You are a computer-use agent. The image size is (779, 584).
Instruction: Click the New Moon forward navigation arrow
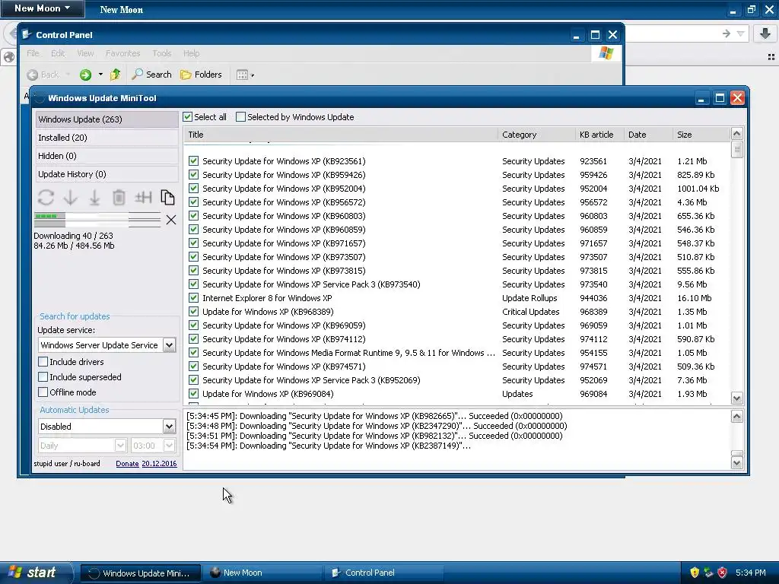click(727, 33)
